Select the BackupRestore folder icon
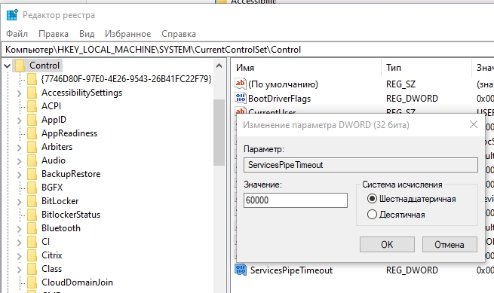494x293 pixels. tap(32, 174)
